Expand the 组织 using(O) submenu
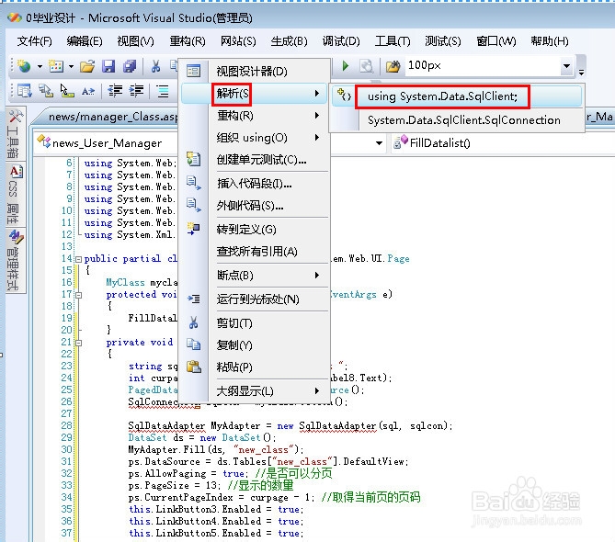Image resolution: width=615 pixels, height=542 pixels. pos(254,138)
